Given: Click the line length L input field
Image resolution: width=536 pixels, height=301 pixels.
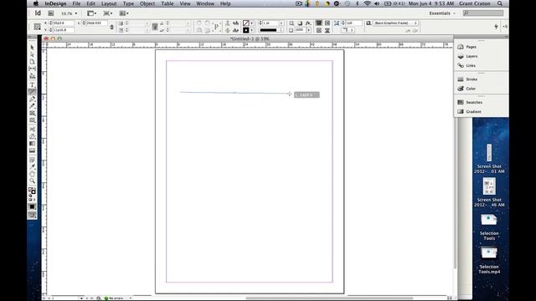Looking at the screenshot, I should (96, 23).
